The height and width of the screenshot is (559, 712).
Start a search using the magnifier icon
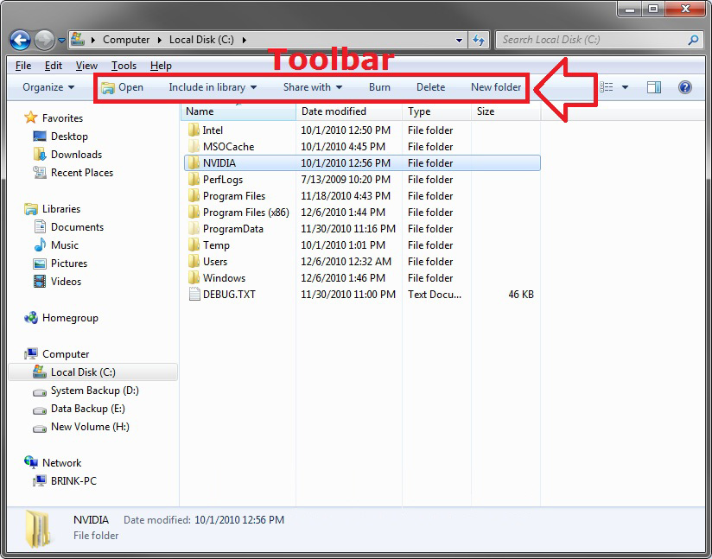[x=691, y=40]
